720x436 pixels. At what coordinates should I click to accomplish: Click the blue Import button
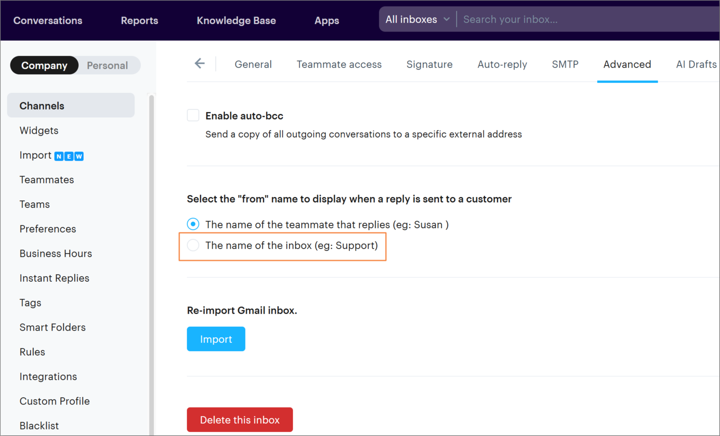(x=216, y=339)
